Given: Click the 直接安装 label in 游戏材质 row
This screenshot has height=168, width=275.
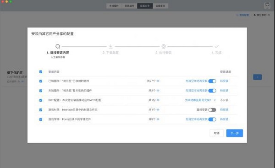Looking at the screenshot, I should click(x=202, y=110).
